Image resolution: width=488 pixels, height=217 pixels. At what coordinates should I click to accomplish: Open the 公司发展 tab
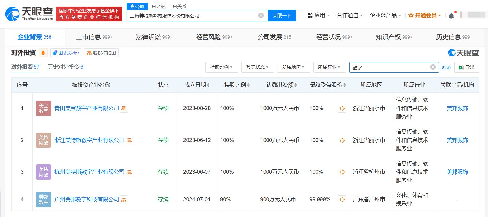(x=274, y=37)
